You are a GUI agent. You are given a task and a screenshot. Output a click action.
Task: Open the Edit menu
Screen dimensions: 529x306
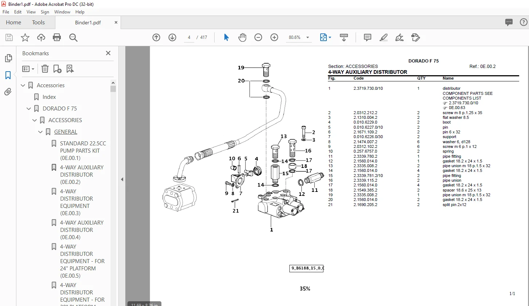(x=18, y=12)
